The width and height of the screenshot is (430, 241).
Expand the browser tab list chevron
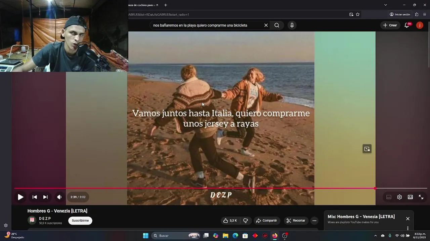click(386, 5)
